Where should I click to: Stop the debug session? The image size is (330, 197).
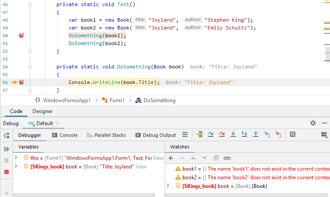click(7, 172)
